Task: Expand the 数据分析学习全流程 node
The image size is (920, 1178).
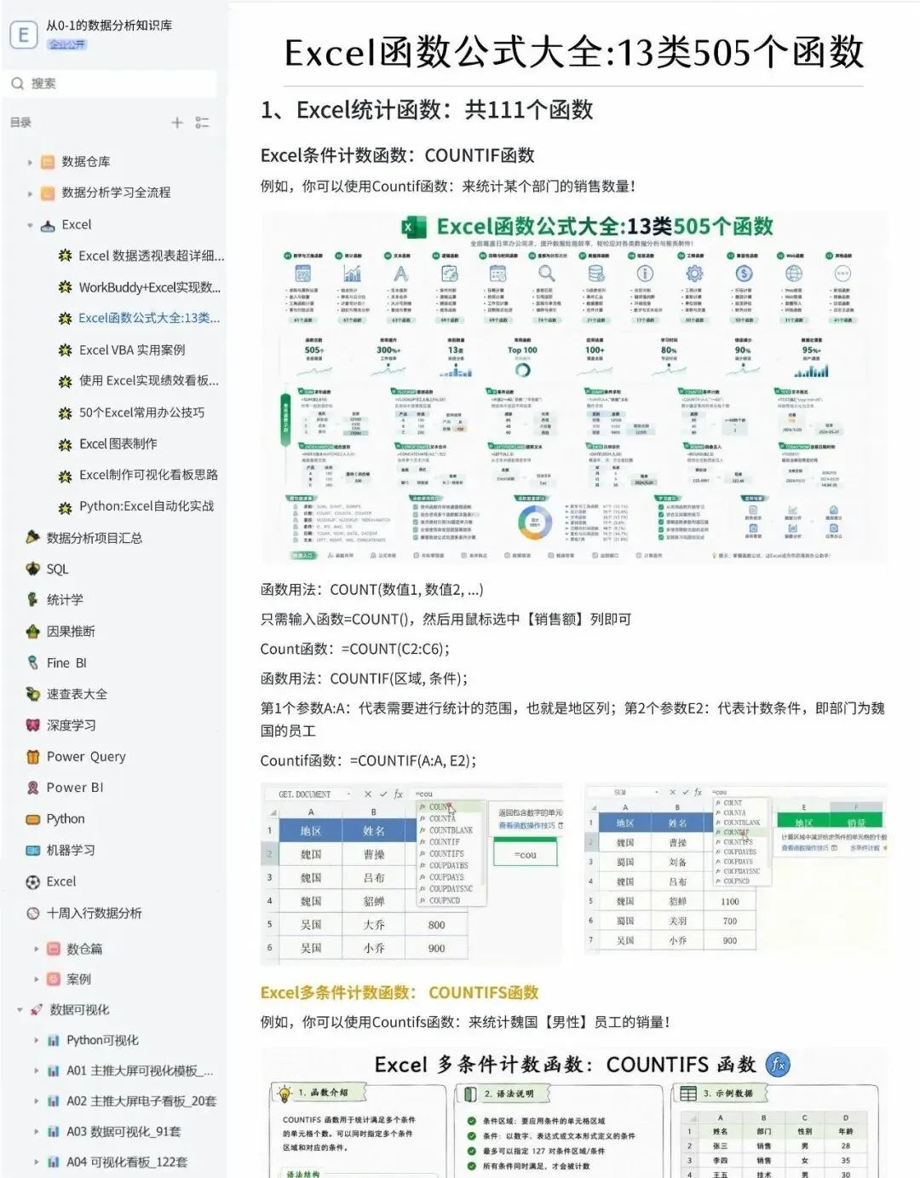Action: click(30, 193)
